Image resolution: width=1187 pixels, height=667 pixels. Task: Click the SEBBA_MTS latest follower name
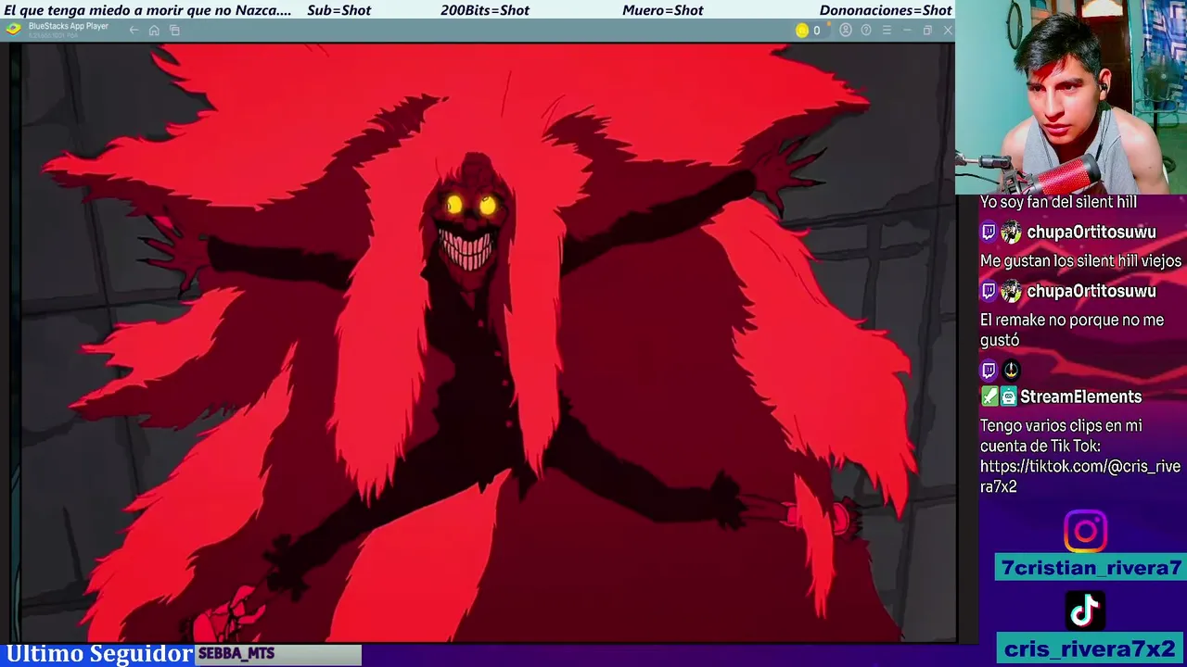(x=236, y=654)
